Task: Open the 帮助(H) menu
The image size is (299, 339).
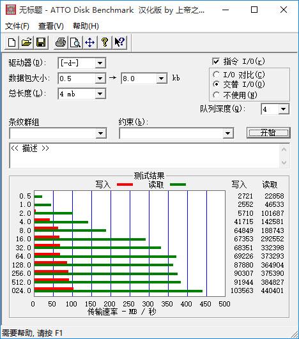Action: tap(86, 26)
